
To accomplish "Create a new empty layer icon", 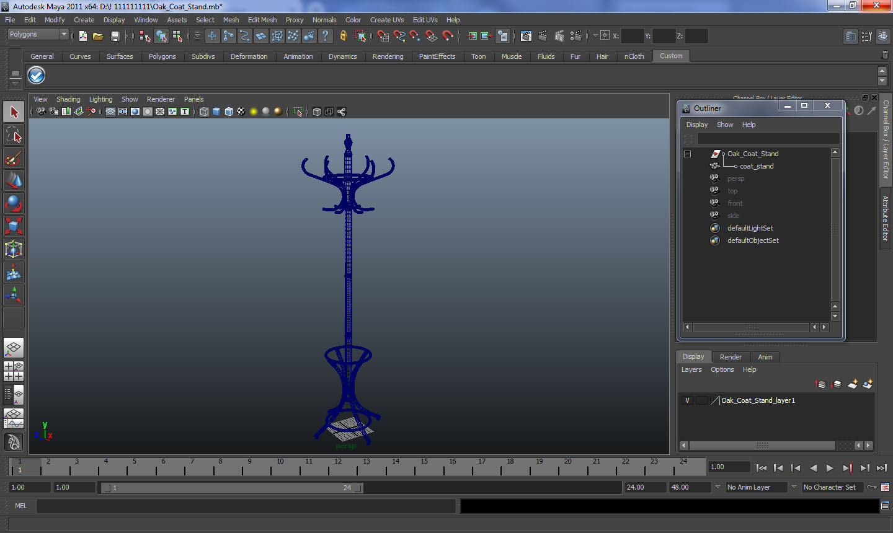I will 853,384.
